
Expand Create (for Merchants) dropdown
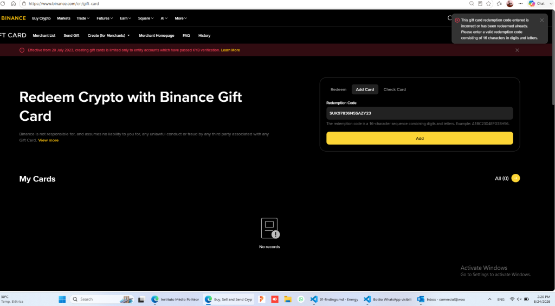tap(108, 35)
